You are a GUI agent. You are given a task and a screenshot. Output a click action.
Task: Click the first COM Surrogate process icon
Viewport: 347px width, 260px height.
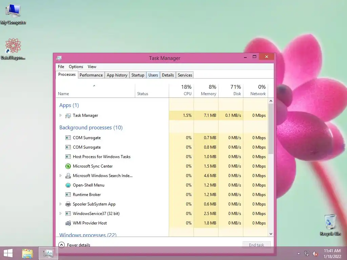68,138
